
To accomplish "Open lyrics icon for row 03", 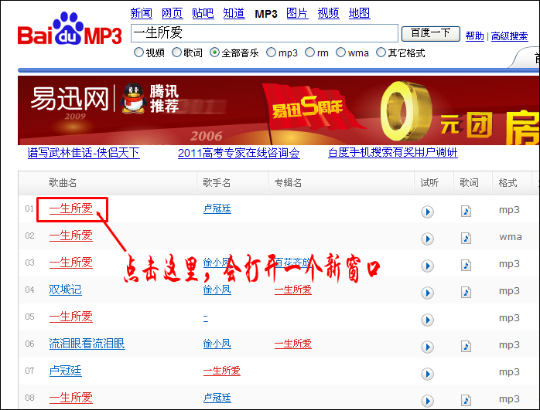I will tap(466, 266).
